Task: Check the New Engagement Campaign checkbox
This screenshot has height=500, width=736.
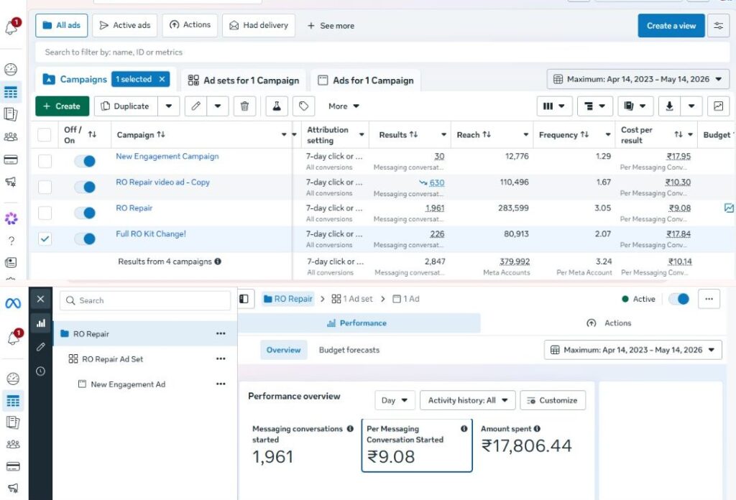Action: tap(45, 161)
